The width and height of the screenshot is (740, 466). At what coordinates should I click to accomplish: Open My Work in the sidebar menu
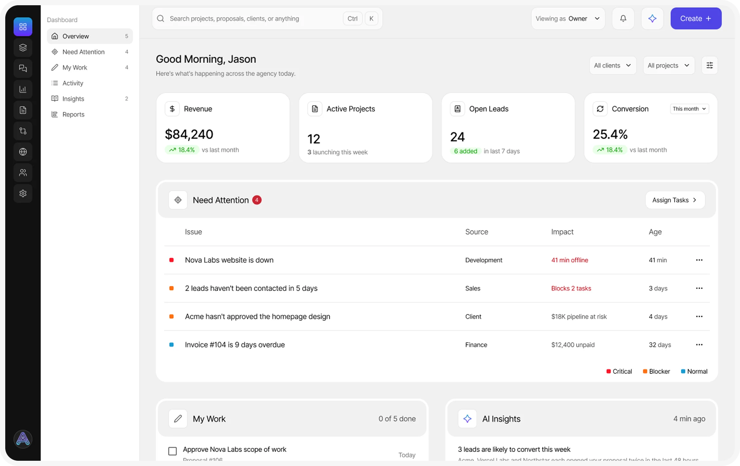(x=90, y=67)
